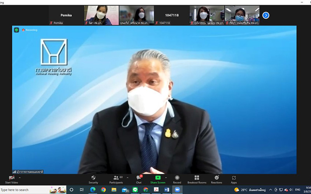Open Microsoft Word from the taskbar
This screenshot has width=311, height=194.
click(x=166, y=190)
